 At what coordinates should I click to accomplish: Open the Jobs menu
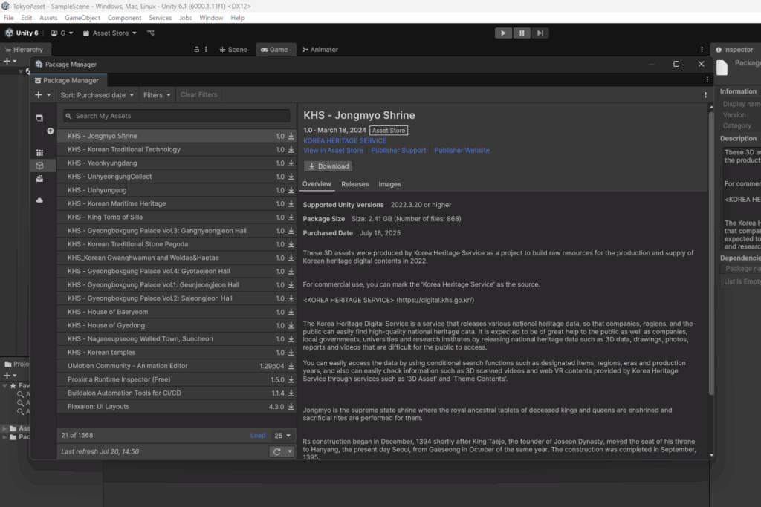(185, 18)
